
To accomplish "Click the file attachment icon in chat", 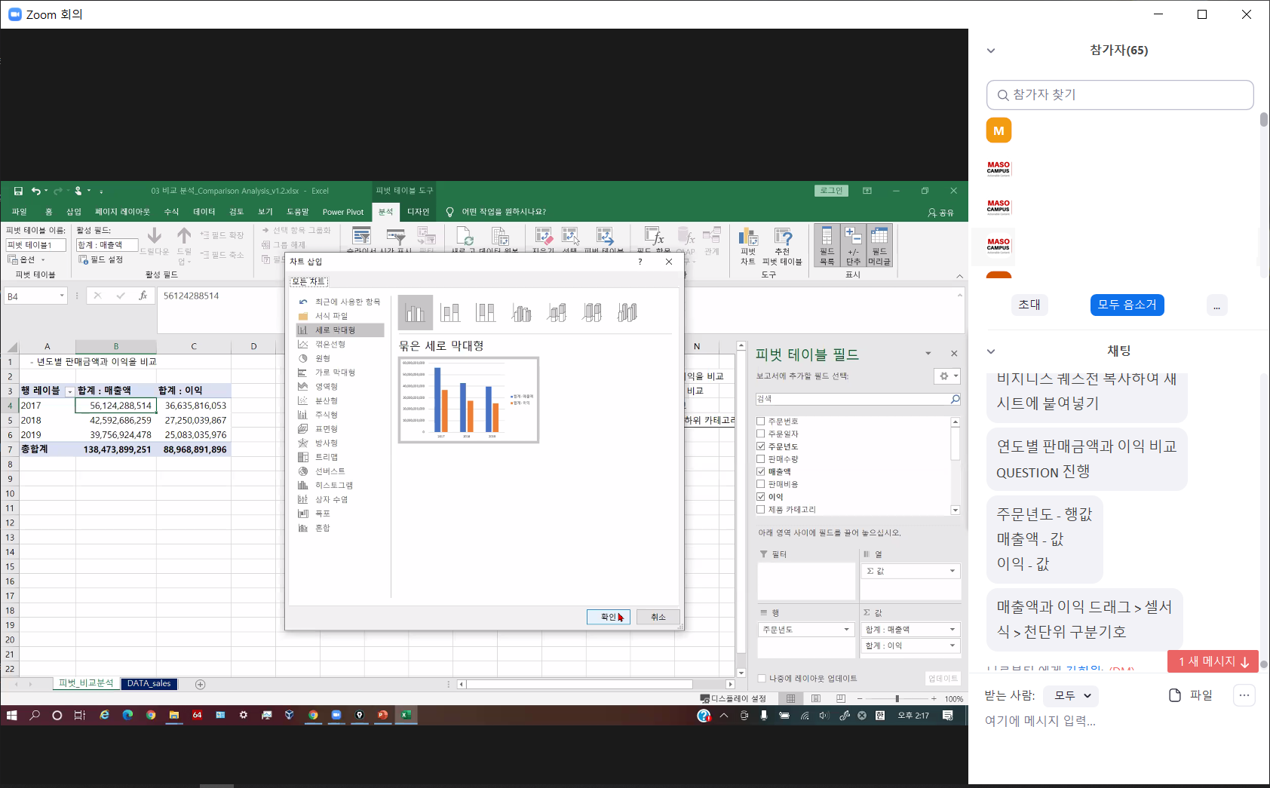I will [1174, 695].
